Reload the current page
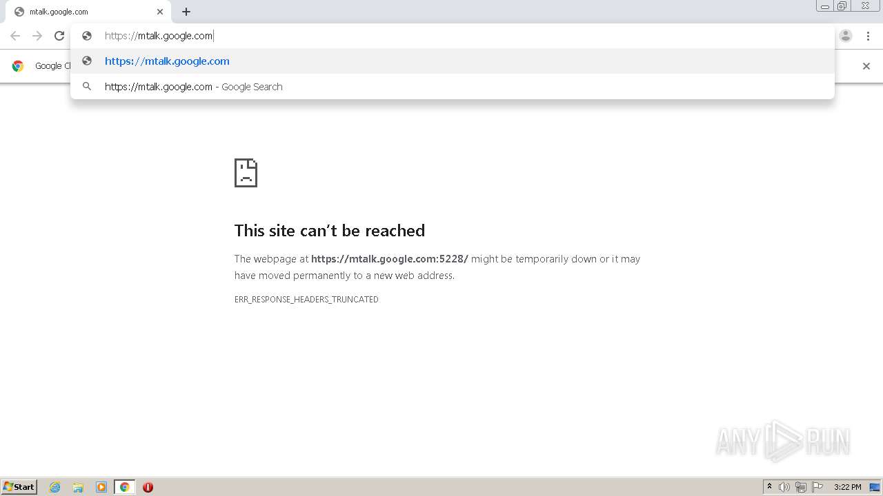This screenshot has height=496, width=883. (x=59, y=36)
